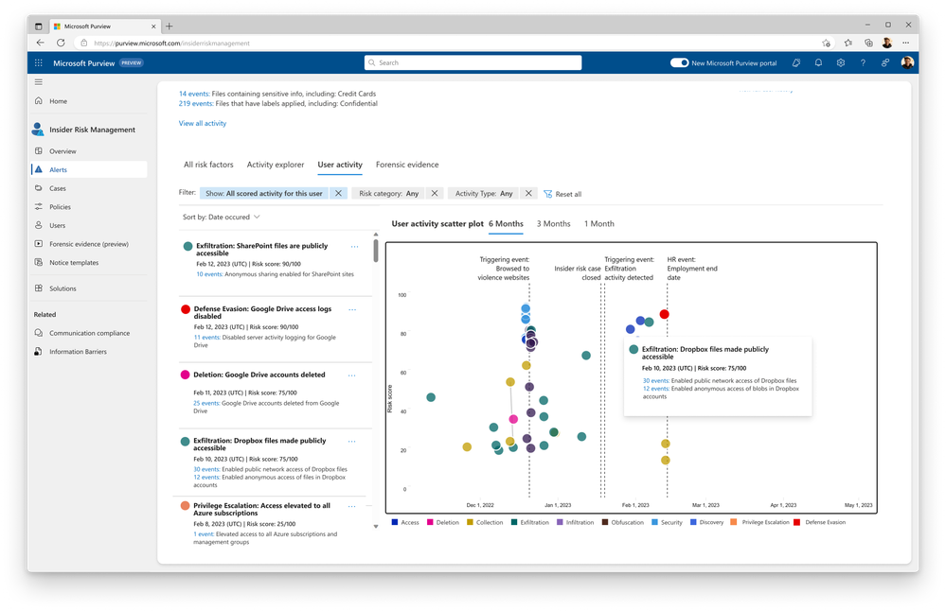Click the user profile avatar in header

pyautogui.click(x=907, y=62)
